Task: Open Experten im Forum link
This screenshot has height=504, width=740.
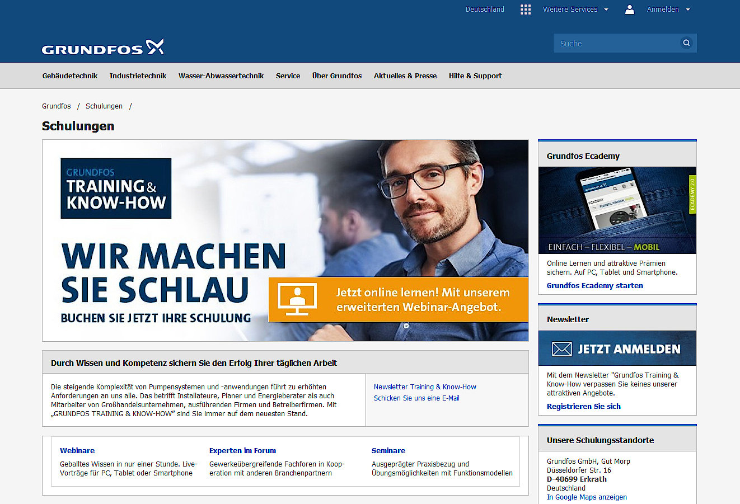Action: [242, 450]
